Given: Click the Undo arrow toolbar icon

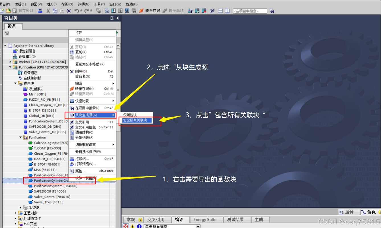Looking at the screenshot, I should pos(76,11).
